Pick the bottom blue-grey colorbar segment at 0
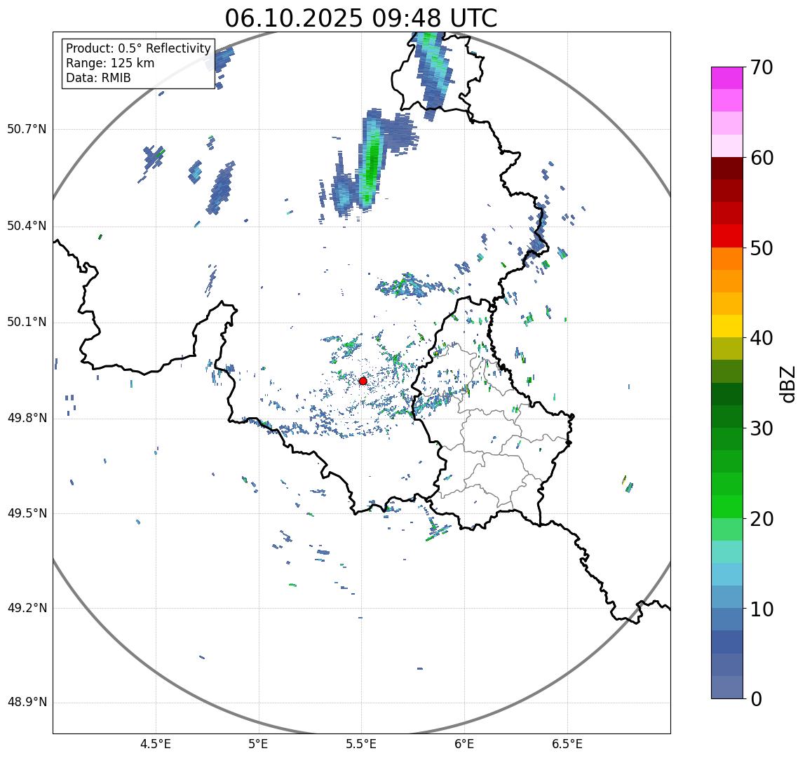Image resolution: width=805 pixels, height=758 pixels. 727,687
